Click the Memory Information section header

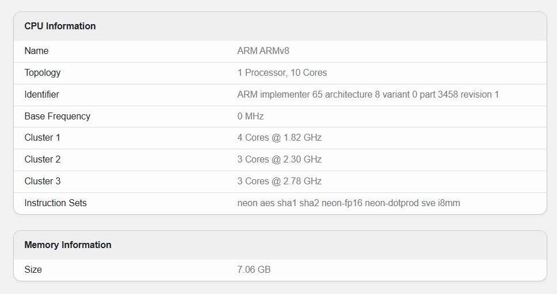tap(67, 245)
